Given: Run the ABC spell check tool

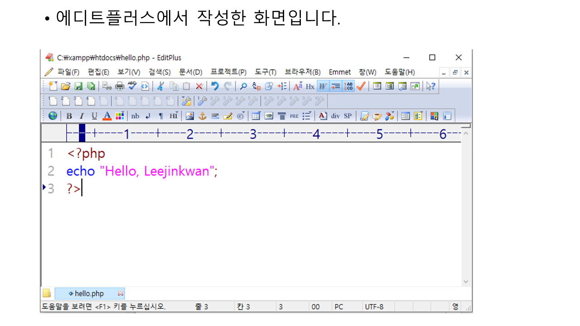Looking at the screenshot, I should (x=132, y=86).
